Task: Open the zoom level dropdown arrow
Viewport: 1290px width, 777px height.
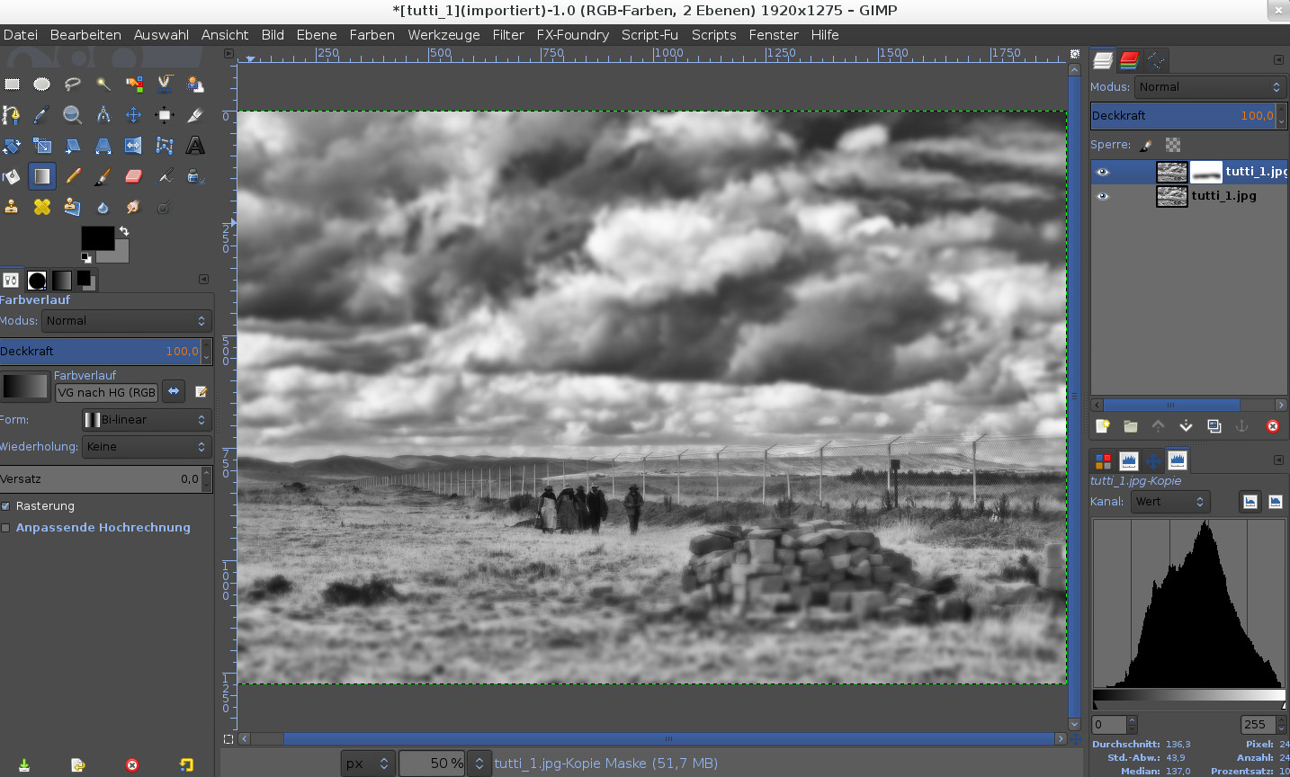Action: [479, 764]
